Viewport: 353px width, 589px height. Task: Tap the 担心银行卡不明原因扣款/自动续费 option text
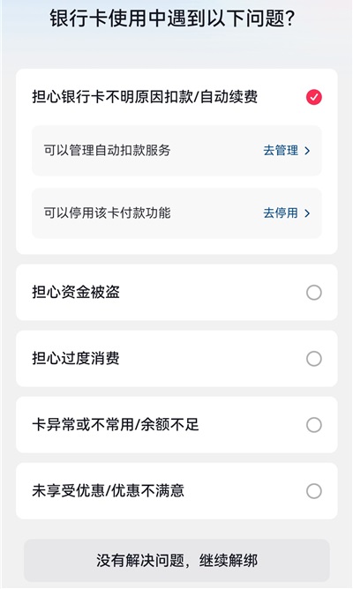[x=145, y=97]
